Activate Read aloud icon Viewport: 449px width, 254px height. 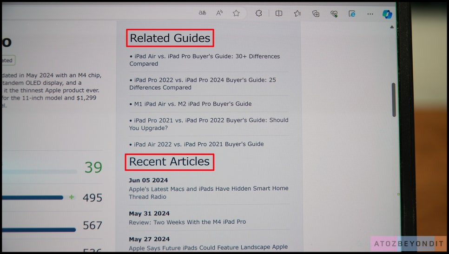[x=219, y=13]
